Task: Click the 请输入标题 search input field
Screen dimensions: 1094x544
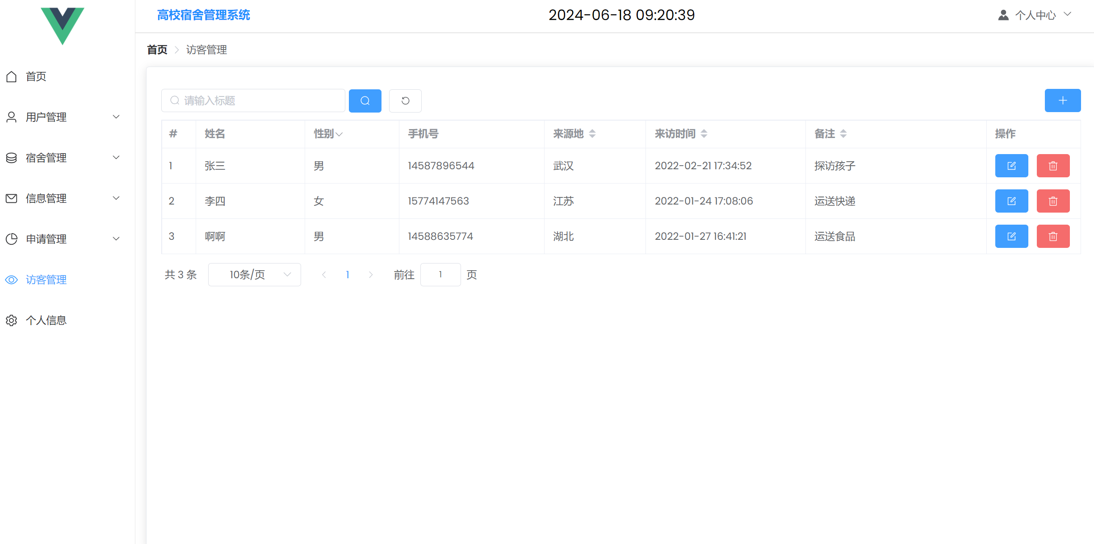Action: [x=253, y=100]
